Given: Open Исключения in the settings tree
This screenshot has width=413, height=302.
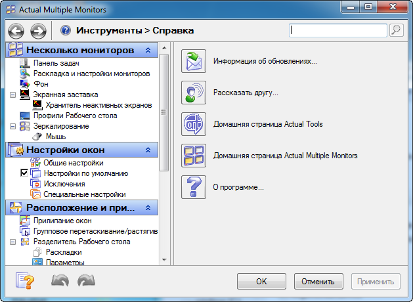Looking at the screenshot, I should click(x=64, y=184).
